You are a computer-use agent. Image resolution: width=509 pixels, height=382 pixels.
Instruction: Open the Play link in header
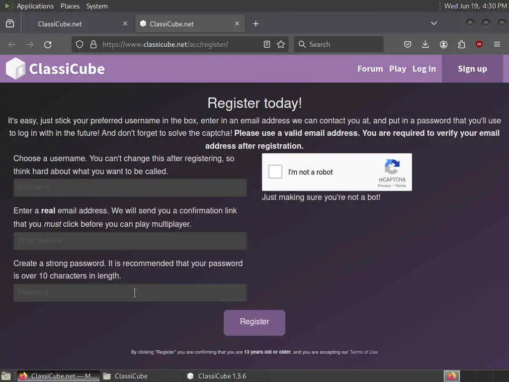point(398,69)
